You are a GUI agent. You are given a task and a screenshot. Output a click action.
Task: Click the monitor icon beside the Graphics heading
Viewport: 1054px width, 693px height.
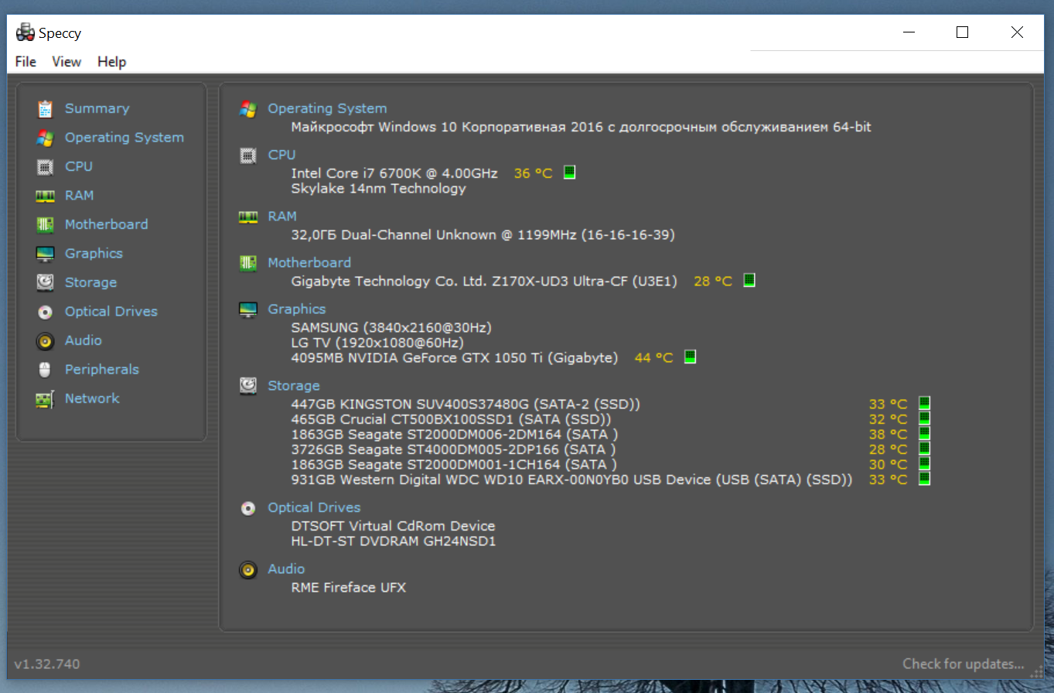pos(248,309)
